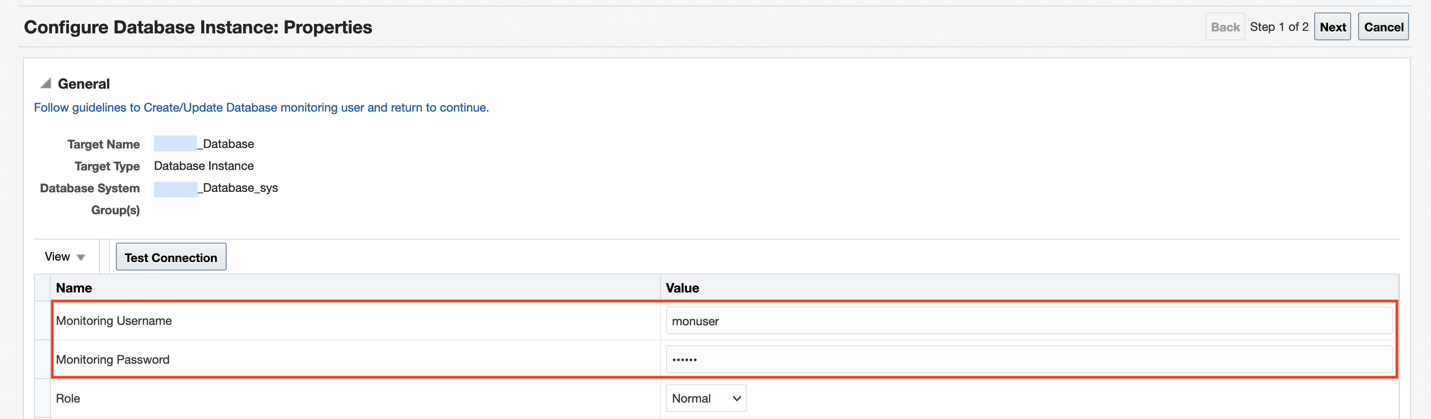1431x419 pixels.
Task: Select the Monitoring Password row via its row header
Action: click(43, 360)
